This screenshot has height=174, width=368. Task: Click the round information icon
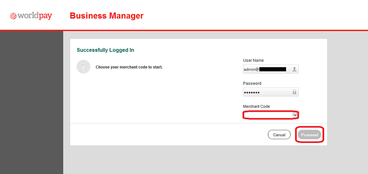point(83,67)
